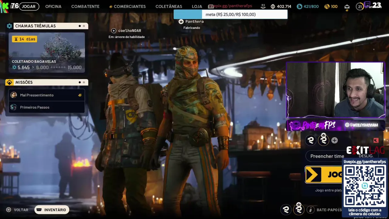Screen dimensions: 389x219
Task: Toggle the red muted microphone icon
Action: 376,140
